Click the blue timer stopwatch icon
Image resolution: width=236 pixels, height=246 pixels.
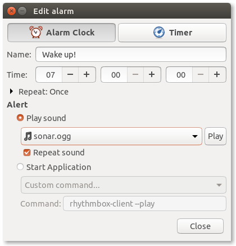point(159,32)
